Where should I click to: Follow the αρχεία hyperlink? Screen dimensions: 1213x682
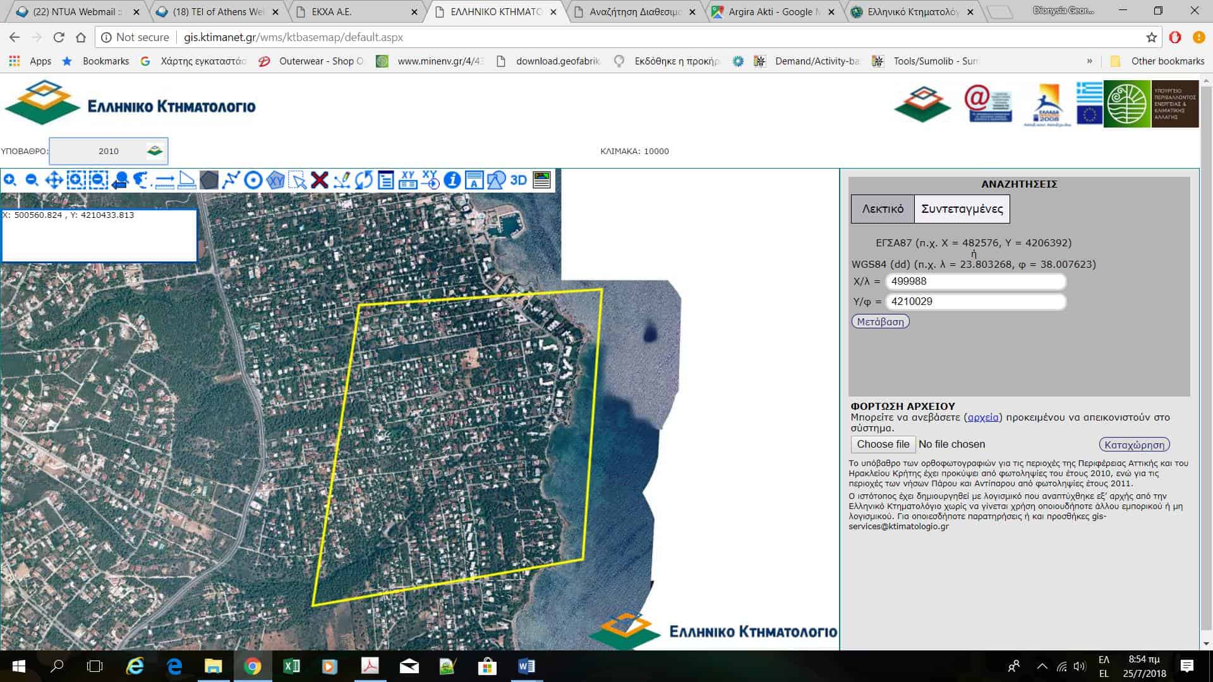tap(983, 417)
